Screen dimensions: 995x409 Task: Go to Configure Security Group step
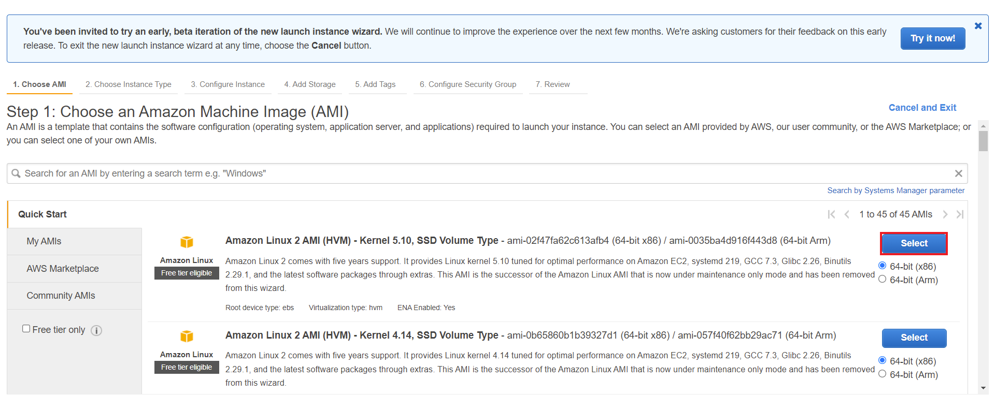(468, 84)
